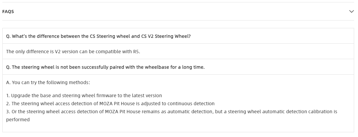358x137 pixels.
Task: Open the question about steering wheel pairing failure
Action: pos(105,67)
